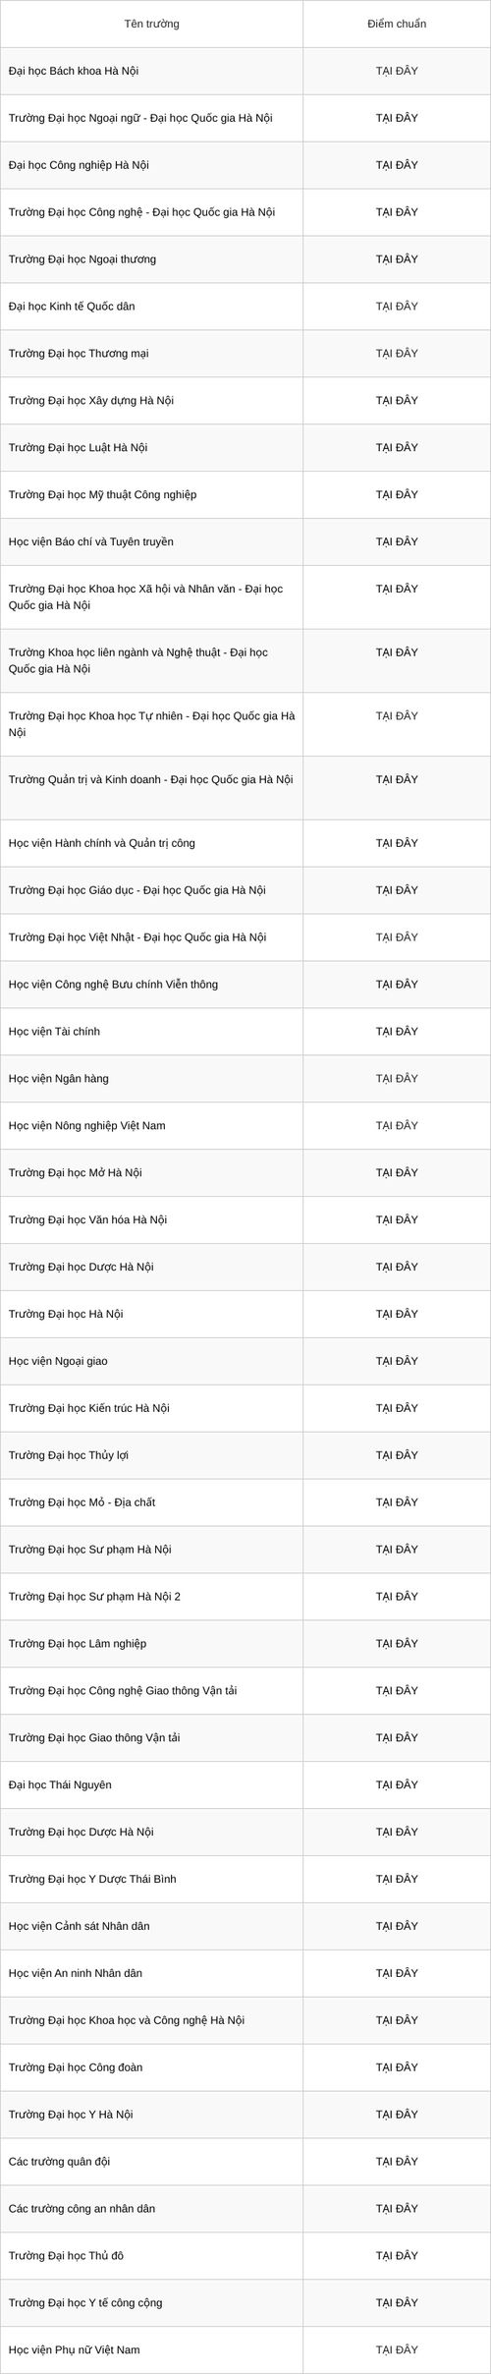Click the Tên trường column header

pos(152,24)
